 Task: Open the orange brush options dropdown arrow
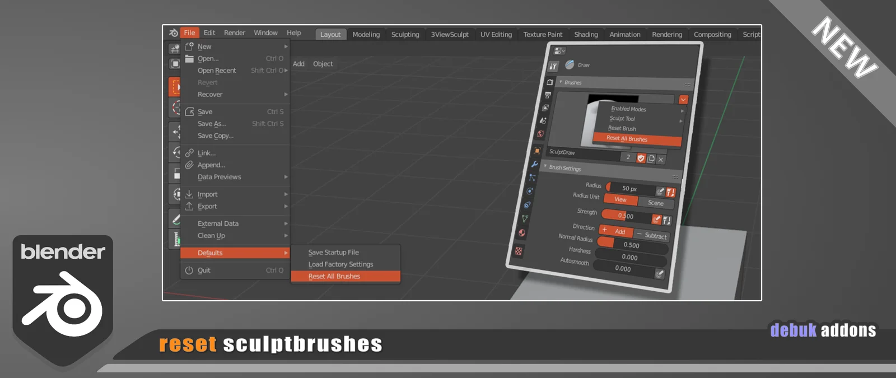[x=683, y=100]
